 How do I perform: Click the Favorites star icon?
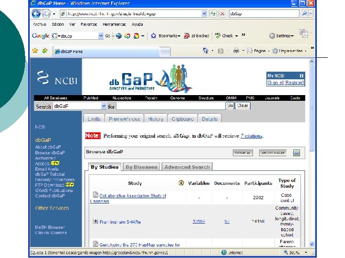pos(35,51)
